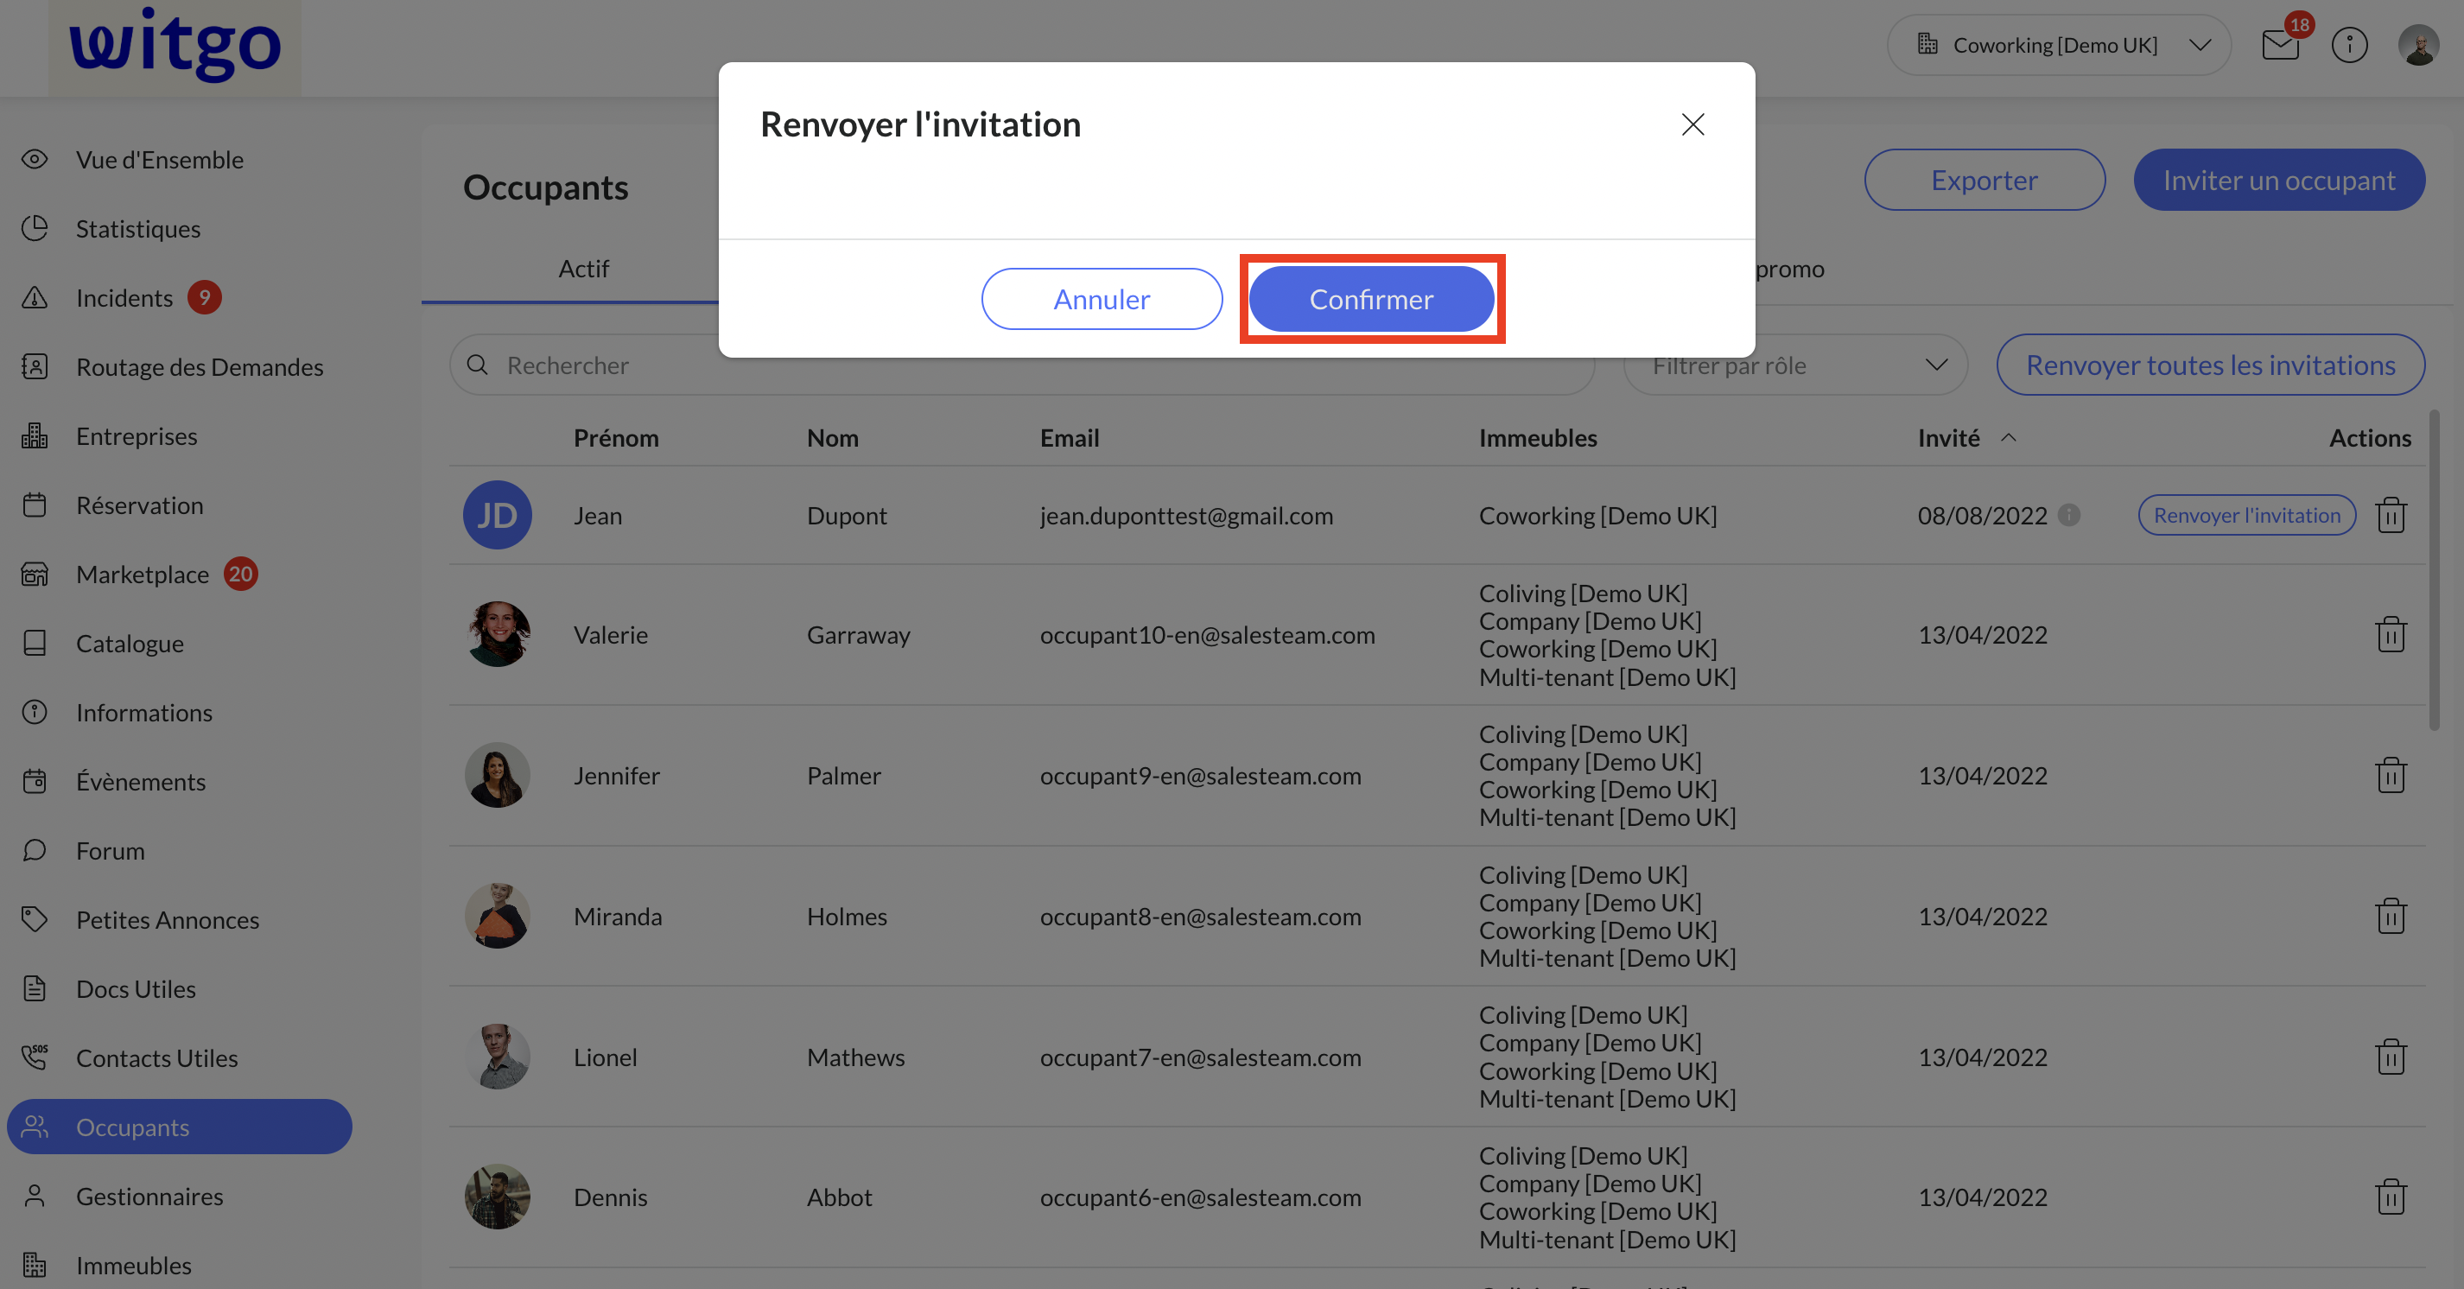
Task: Click Jennifer Palmer's profile photo
Action: [x=498, y=775]
